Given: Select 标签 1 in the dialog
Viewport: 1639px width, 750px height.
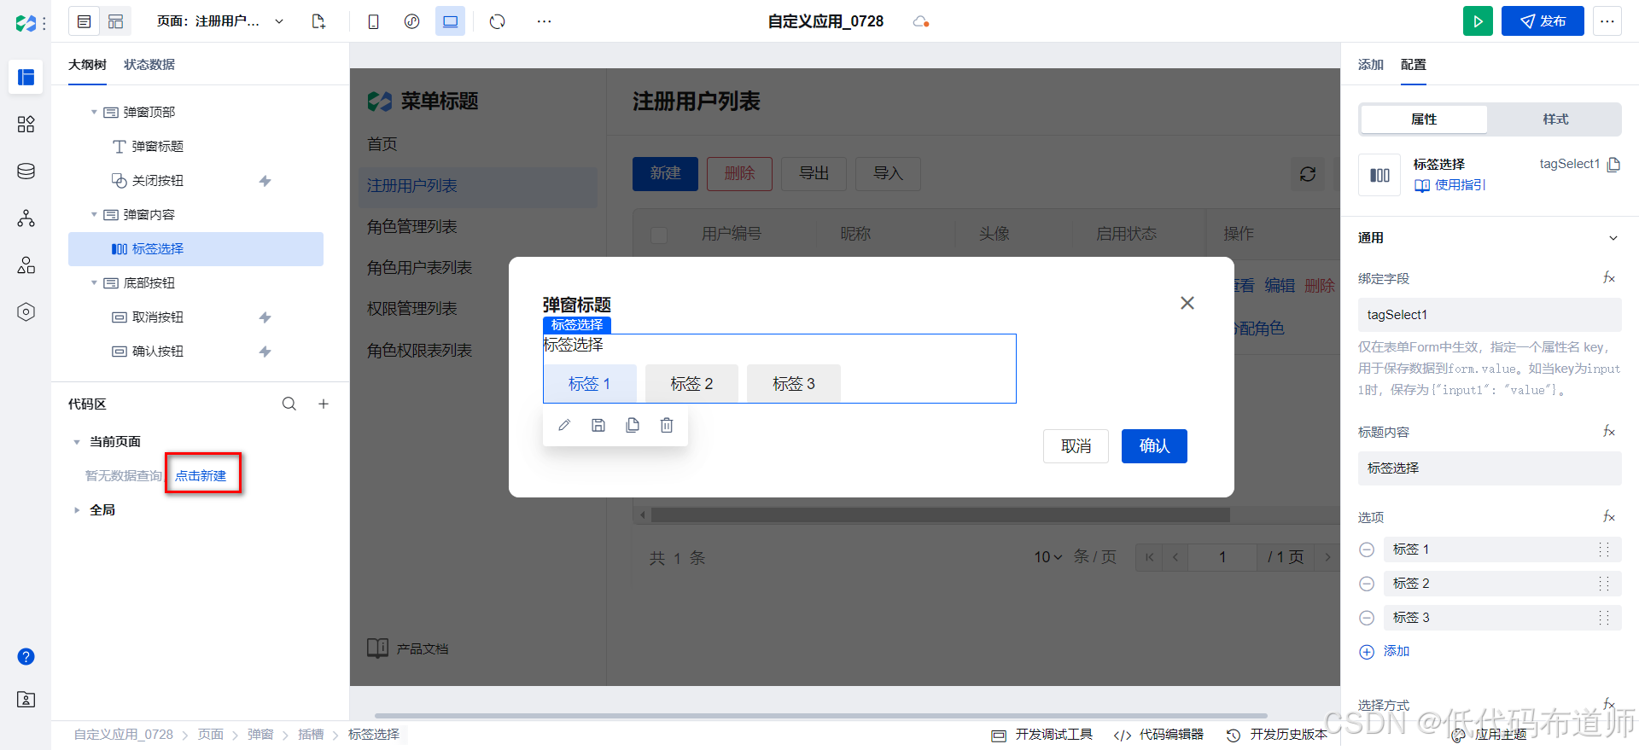Looking at the screenshot, I should pos(590,384).
